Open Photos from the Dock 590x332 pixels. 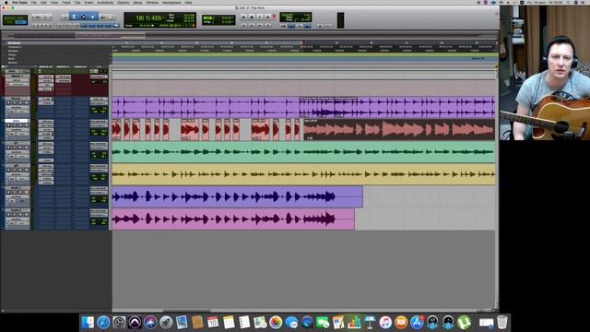click(276, 323)
